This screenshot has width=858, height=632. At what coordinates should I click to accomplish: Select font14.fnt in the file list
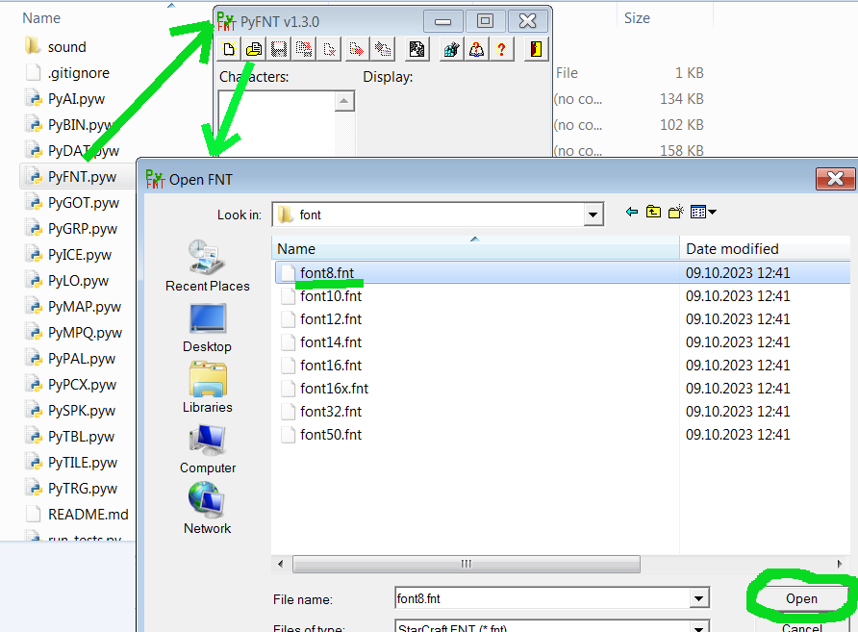[x=331, y=342]
